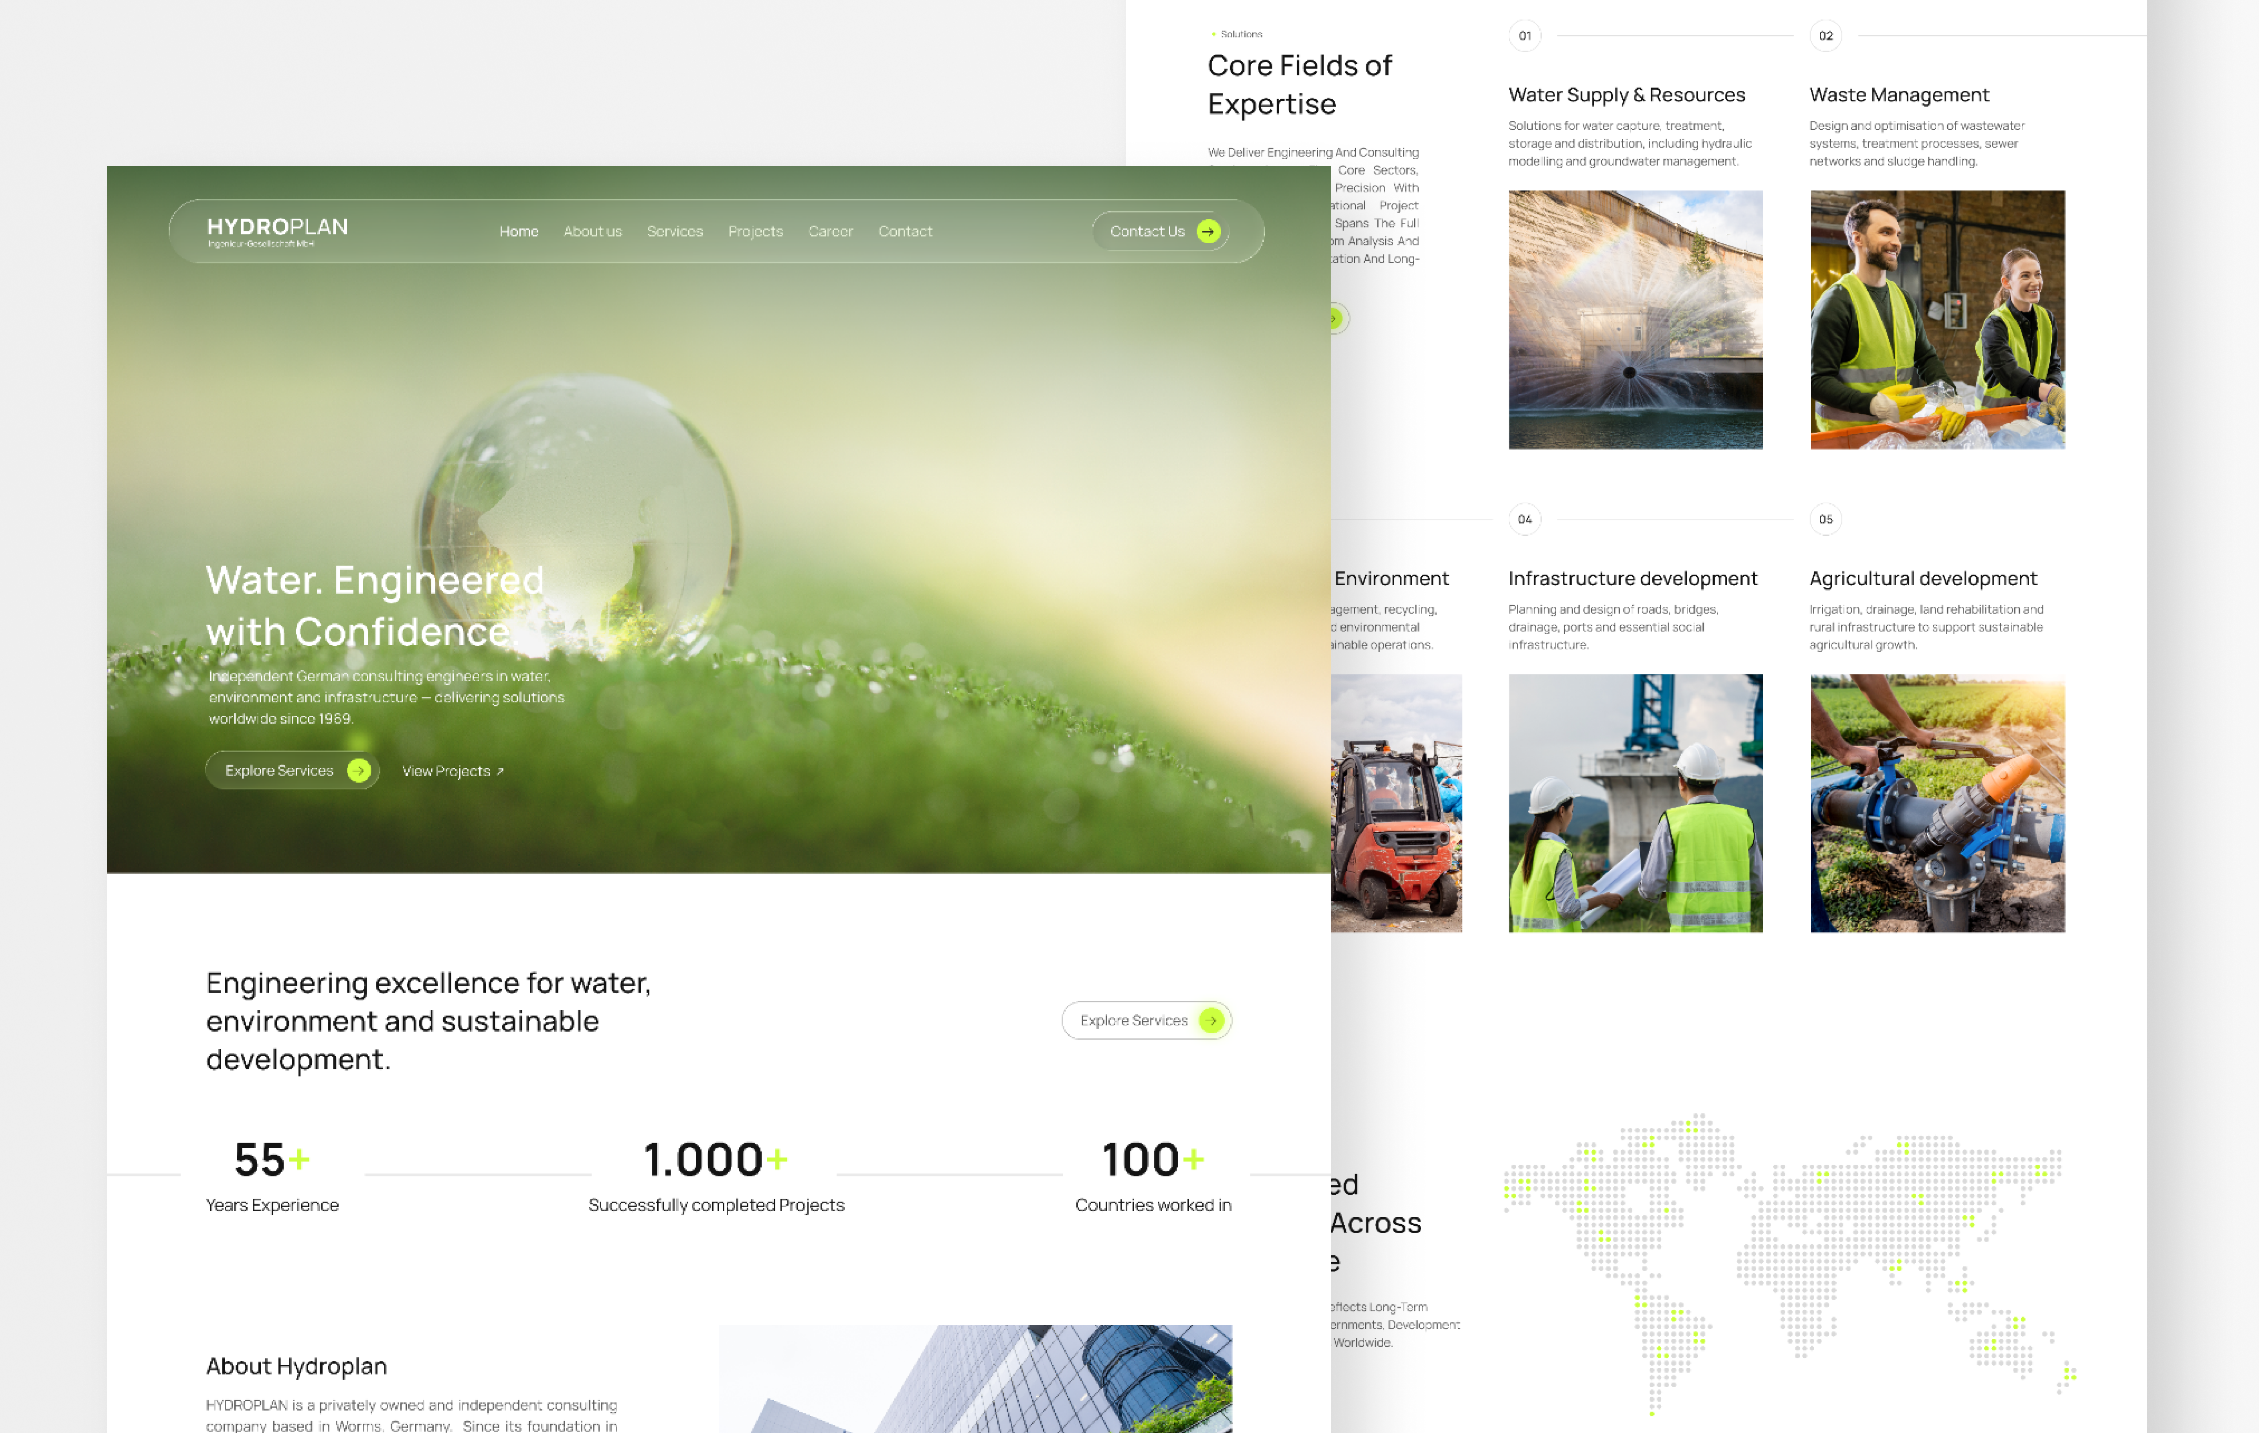Viewport: 2259px width, 1433px height.
Task: Click the HYDROPLAN logo in the navigation bar
Action: (x=278, y=231)
